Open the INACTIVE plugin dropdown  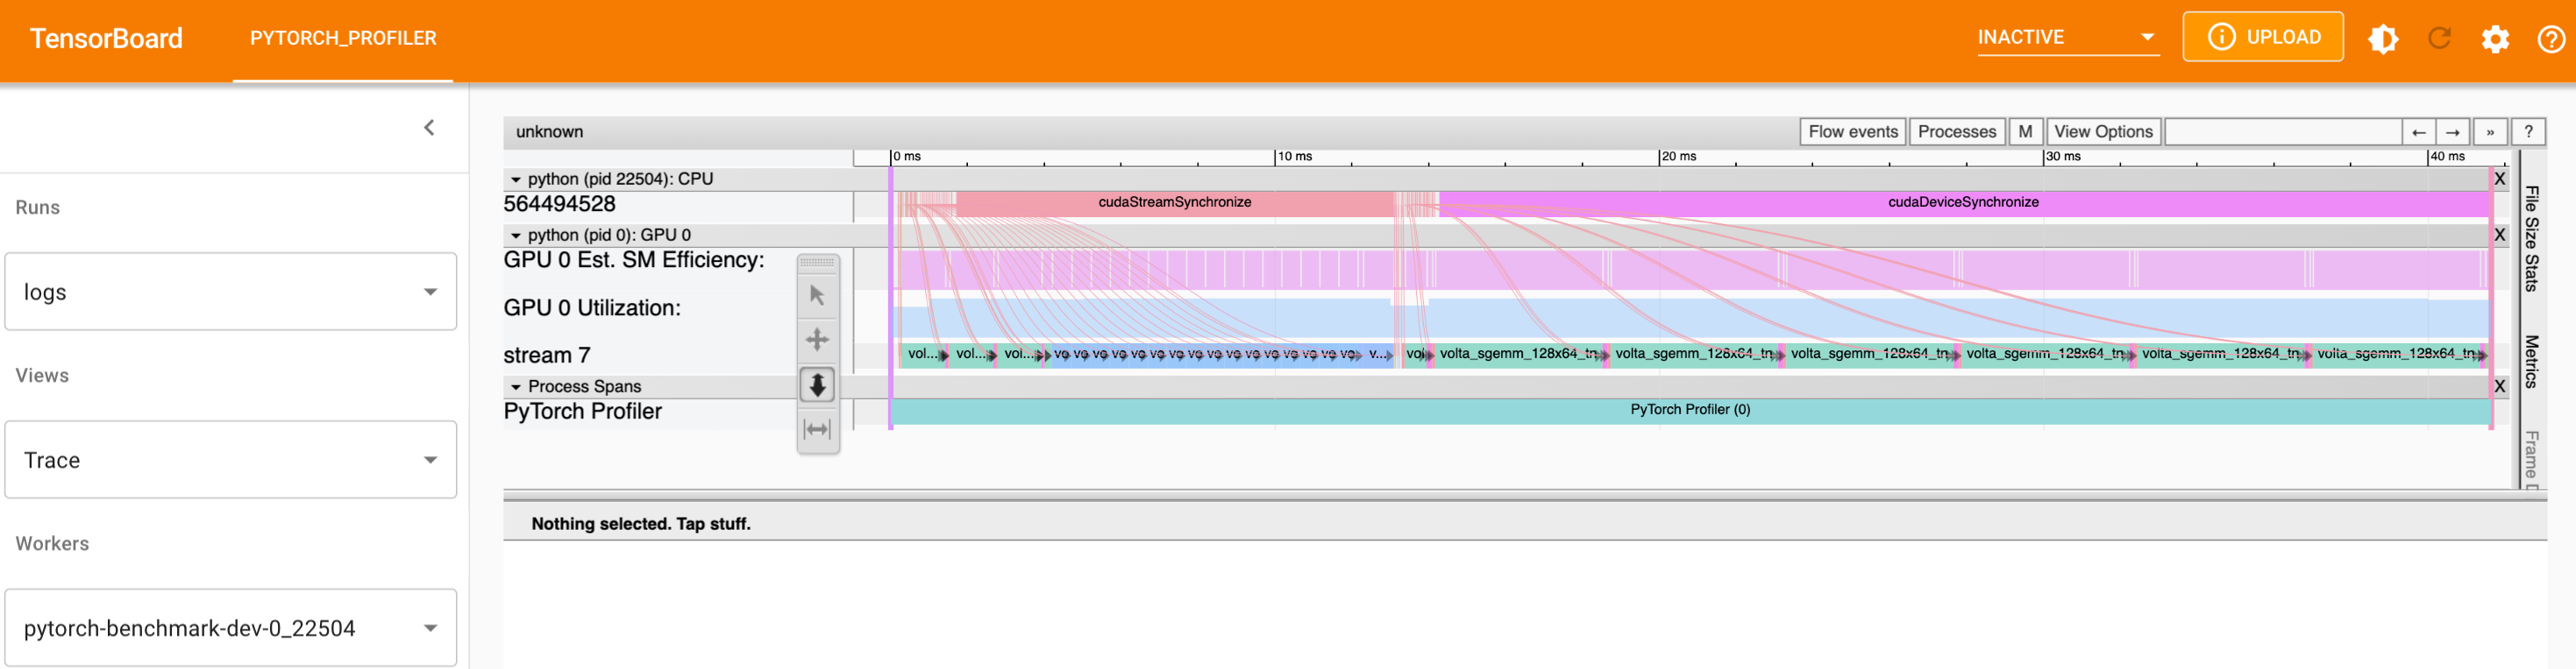(x=2067, y=38)
